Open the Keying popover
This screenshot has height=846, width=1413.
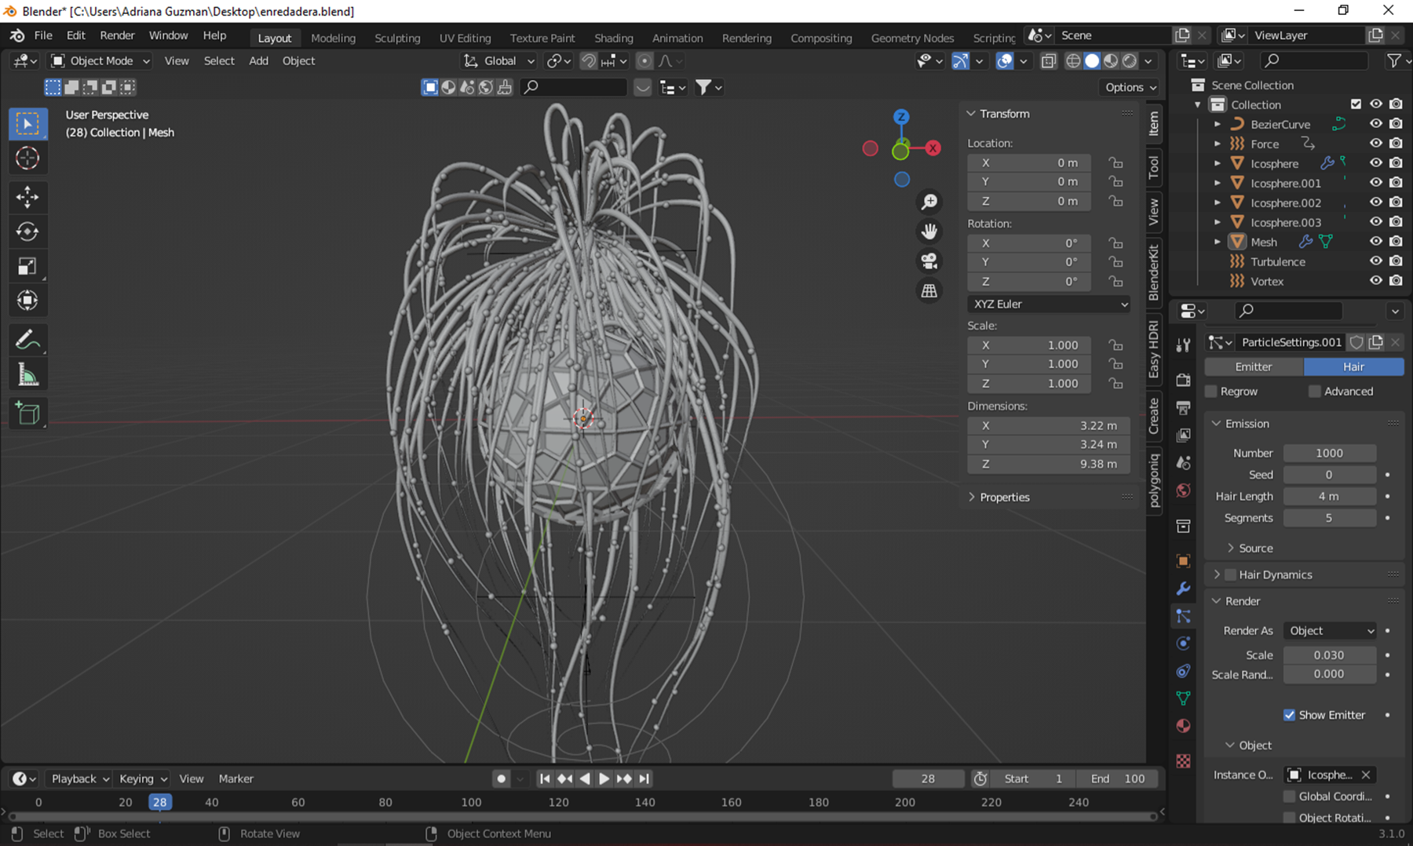[x=143, y=779]
